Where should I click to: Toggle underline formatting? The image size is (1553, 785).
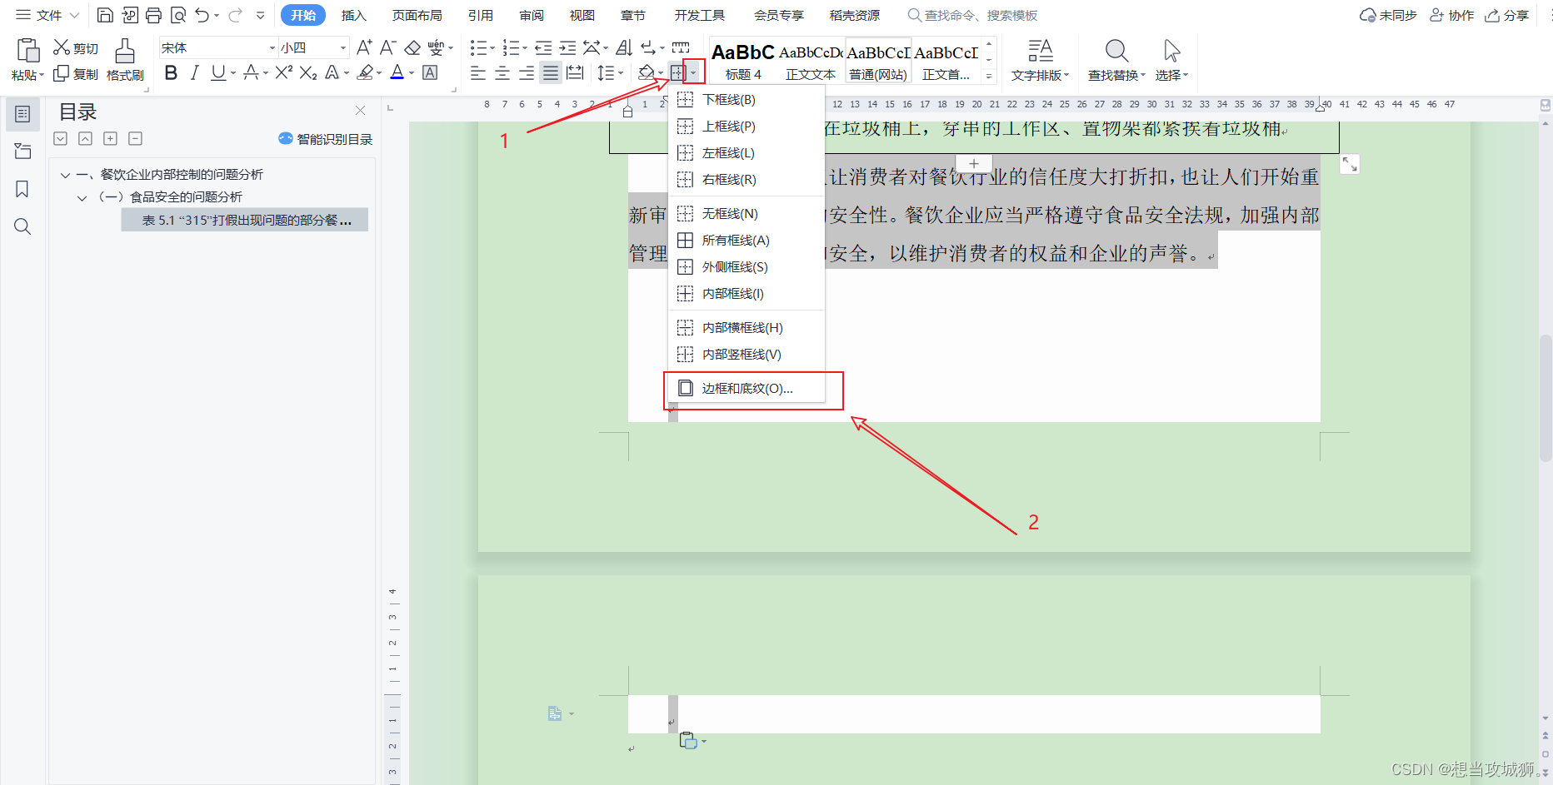(218, 73)
